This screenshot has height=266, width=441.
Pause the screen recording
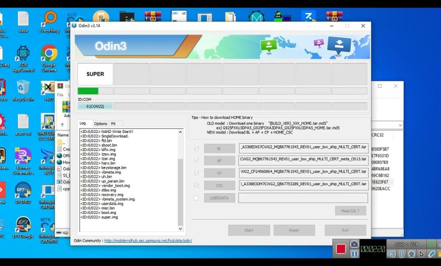[x=354, y=254]
